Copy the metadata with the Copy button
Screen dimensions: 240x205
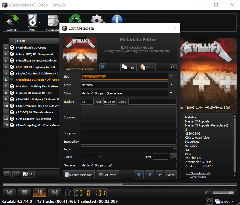click(128, 67)
